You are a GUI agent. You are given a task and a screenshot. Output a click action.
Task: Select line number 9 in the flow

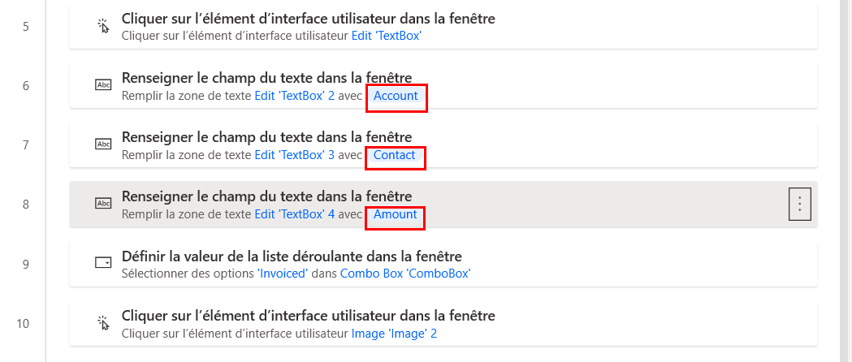click(x=26, y=264)
